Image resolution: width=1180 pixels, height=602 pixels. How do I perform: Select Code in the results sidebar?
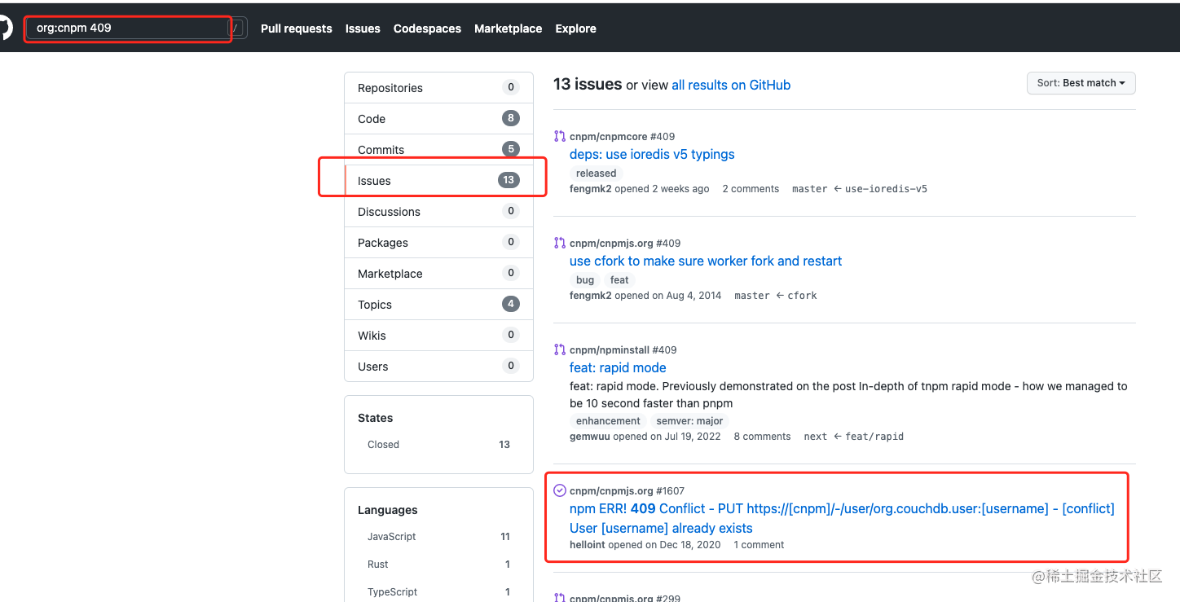tap(438, 119)
